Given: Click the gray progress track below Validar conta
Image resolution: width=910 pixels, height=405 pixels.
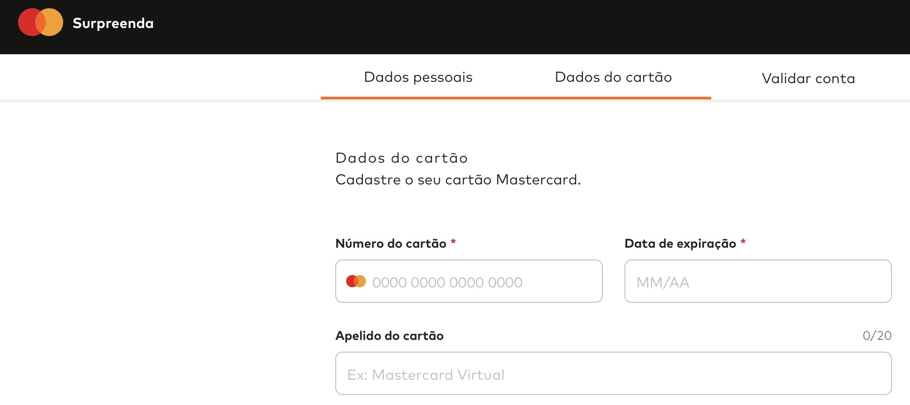Looking at the screenshot, I should point(811,100).
